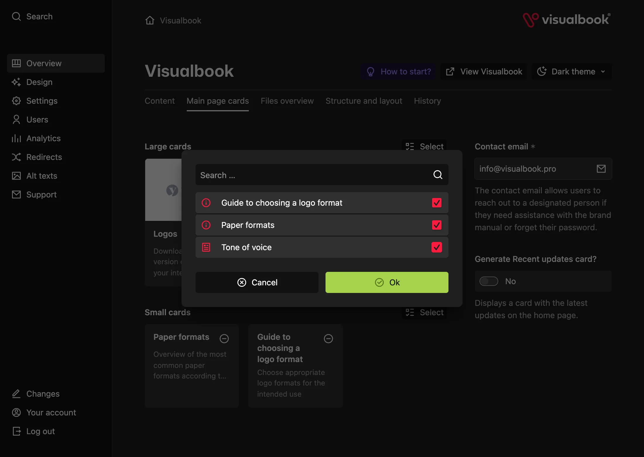Click the document icon beside Tone of voice
644x457 pixels.
[206, 247]
